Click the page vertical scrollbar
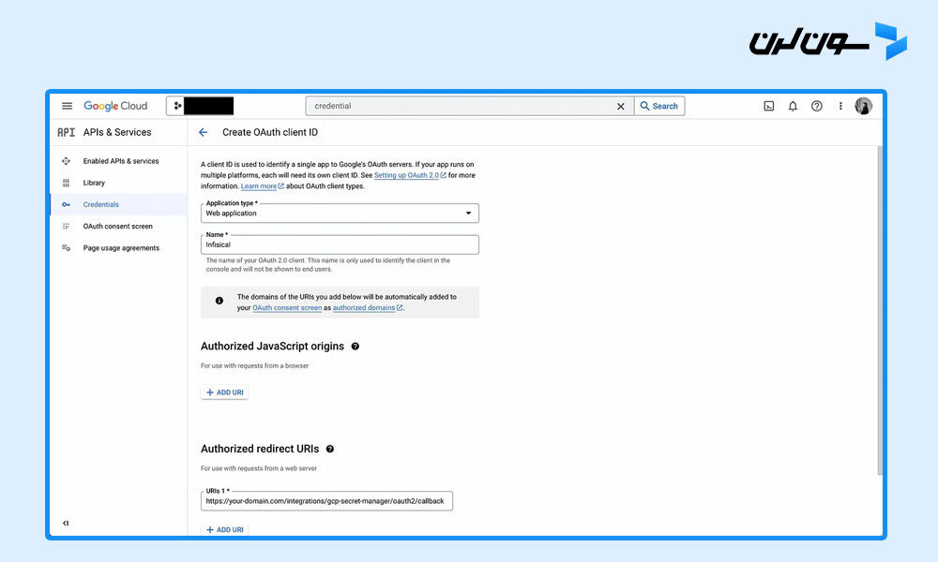 880,311
